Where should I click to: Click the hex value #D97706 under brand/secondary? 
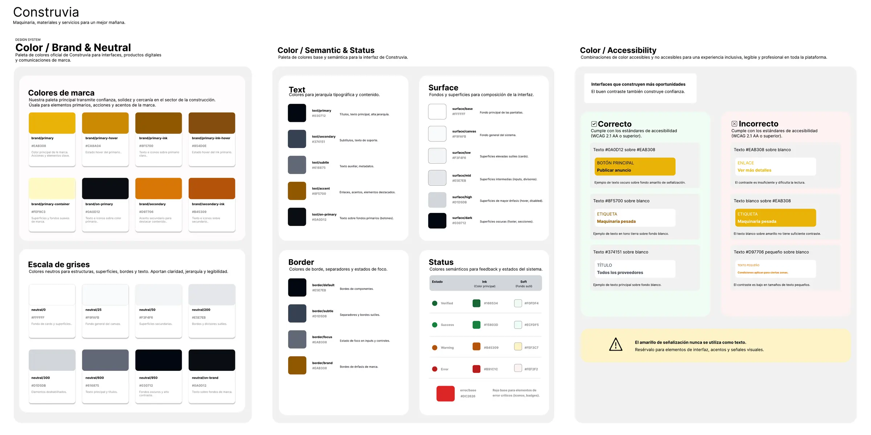tap(146, 212)
